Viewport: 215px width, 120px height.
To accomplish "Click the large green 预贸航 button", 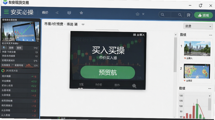I will click(108, 72).
